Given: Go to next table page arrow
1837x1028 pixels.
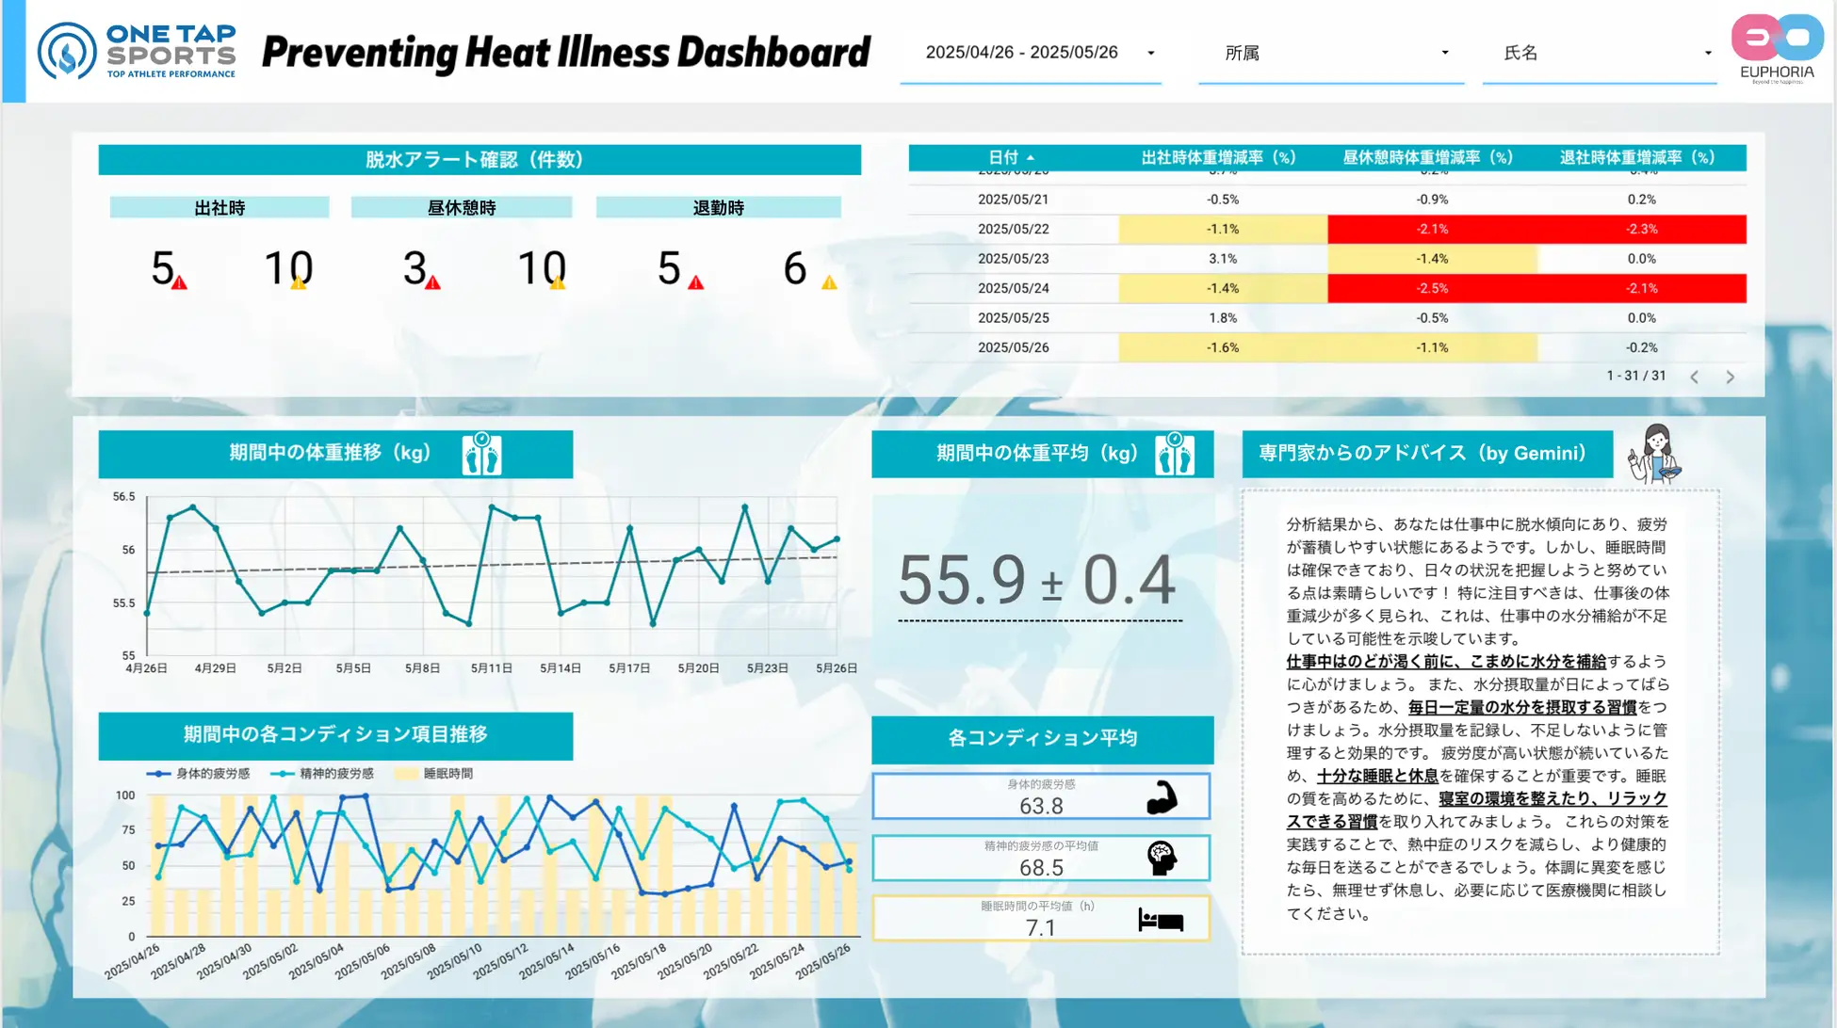Looking at the screenshot, I should [1730, 377].
